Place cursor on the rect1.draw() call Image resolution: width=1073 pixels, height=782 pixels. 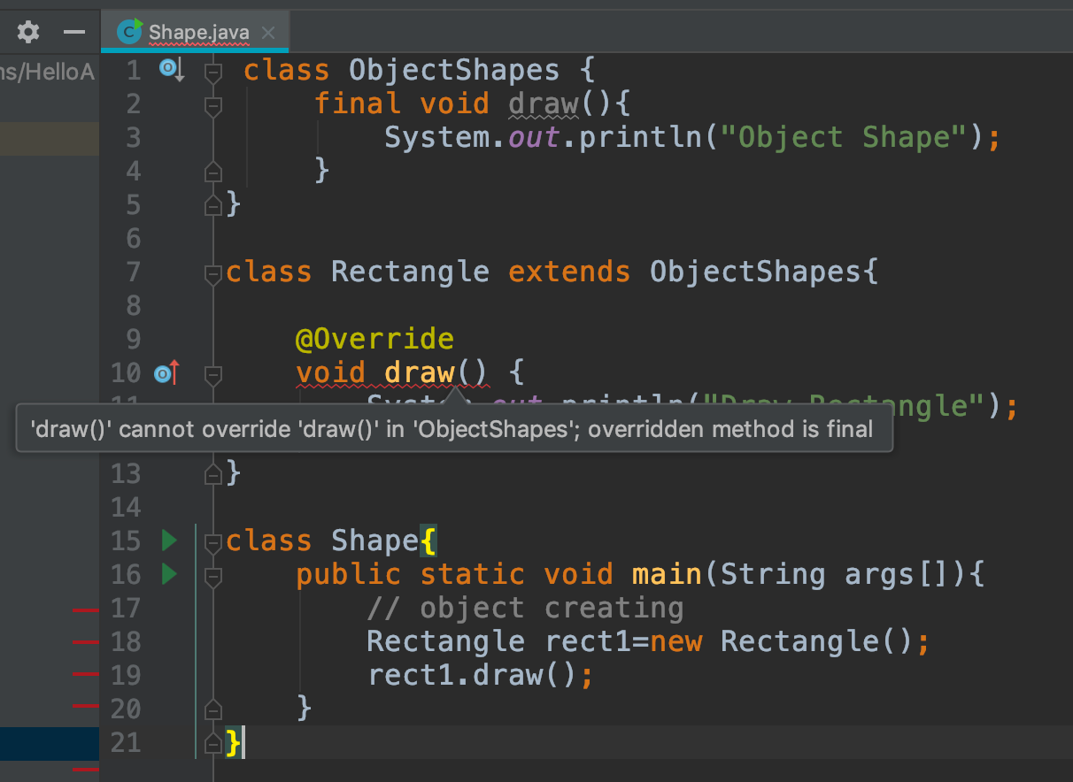click(x=478, y=674)
